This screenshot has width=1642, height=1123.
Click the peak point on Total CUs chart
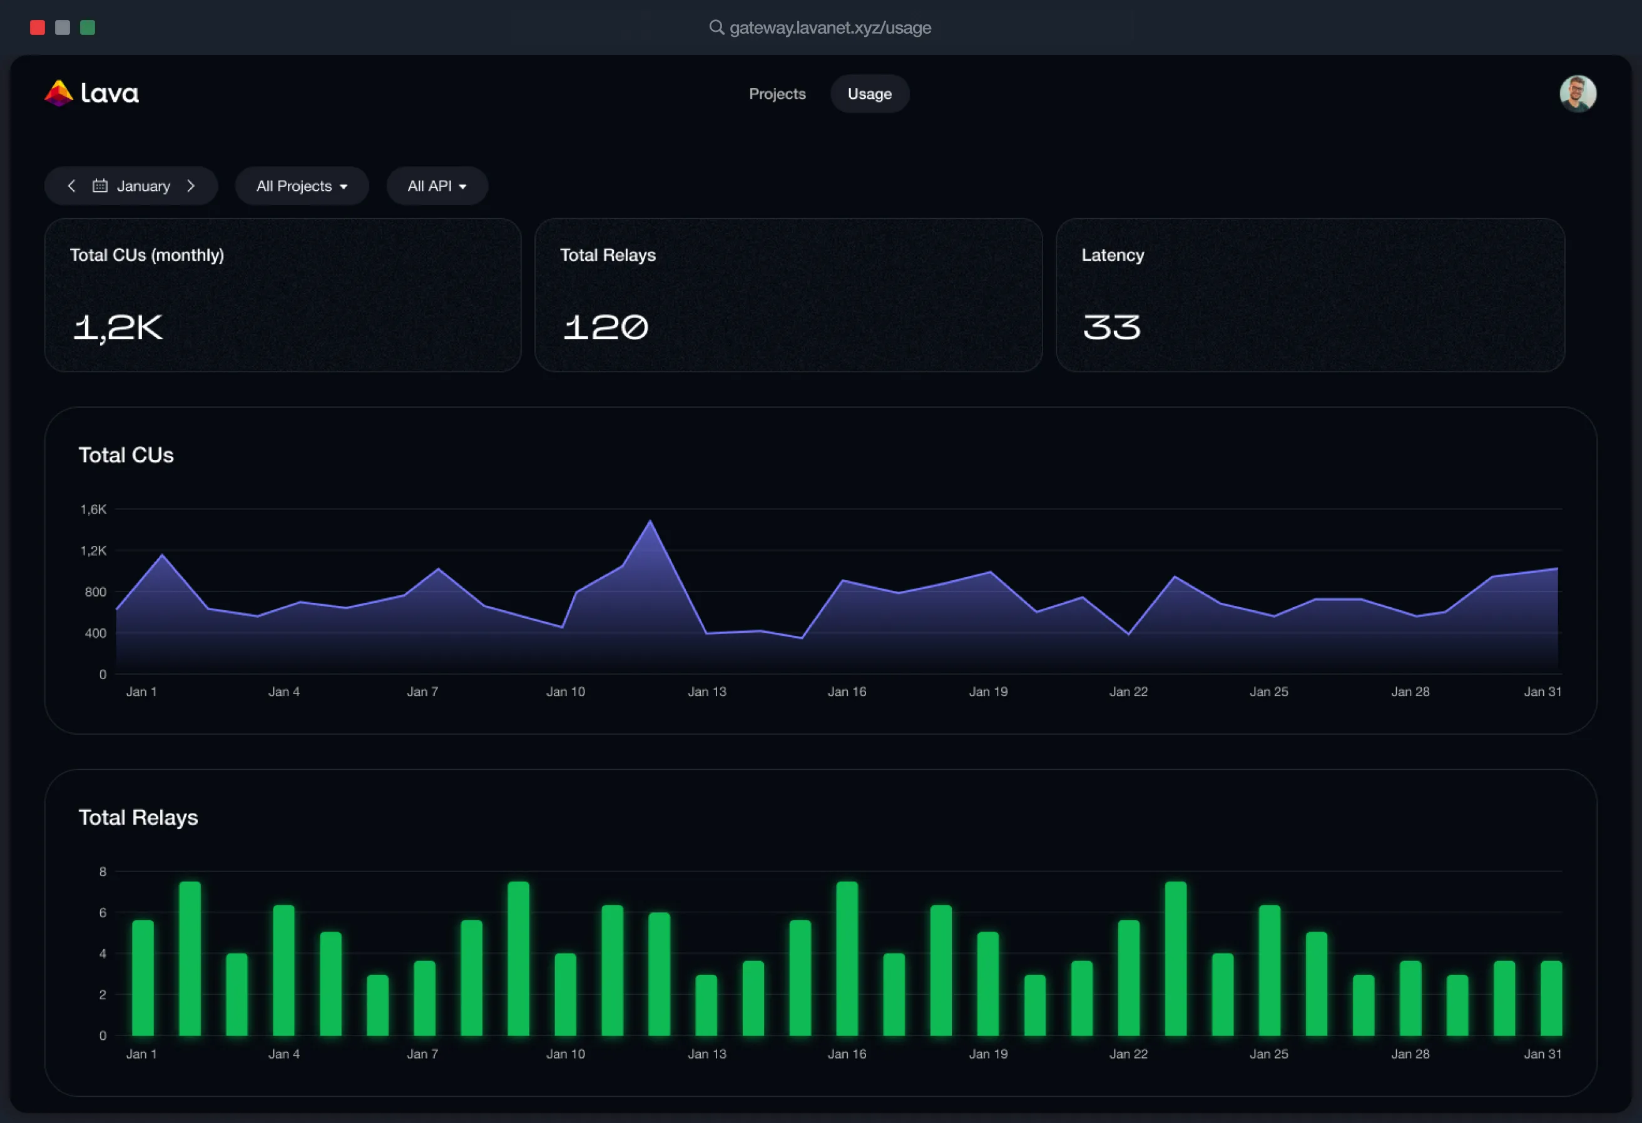650,522
